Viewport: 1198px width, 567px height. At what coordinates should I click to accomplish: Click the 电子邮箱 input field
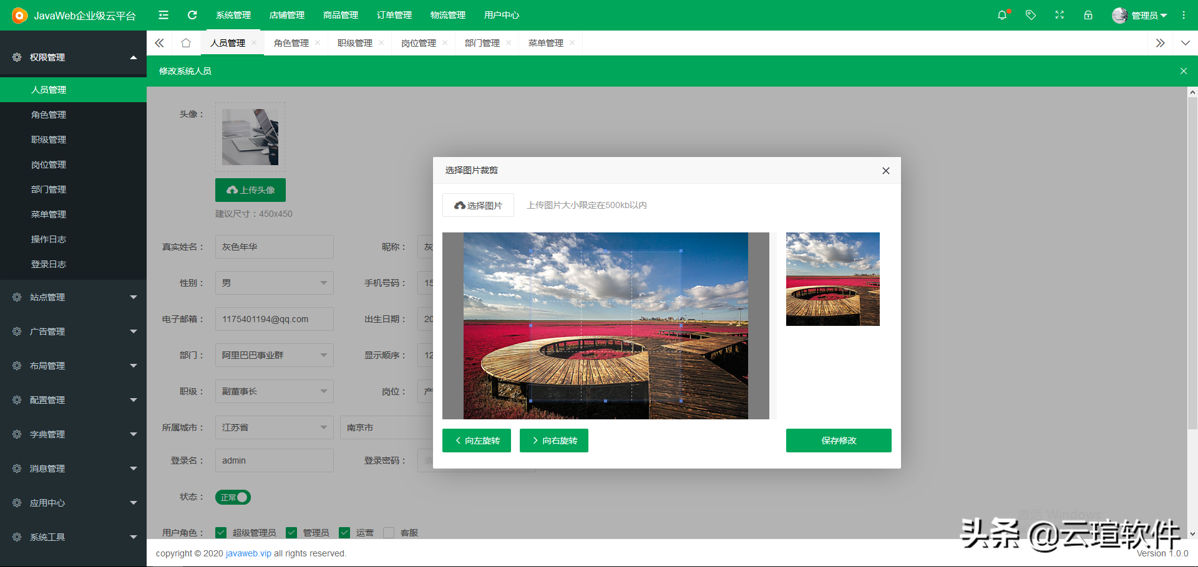coord(275,319)
